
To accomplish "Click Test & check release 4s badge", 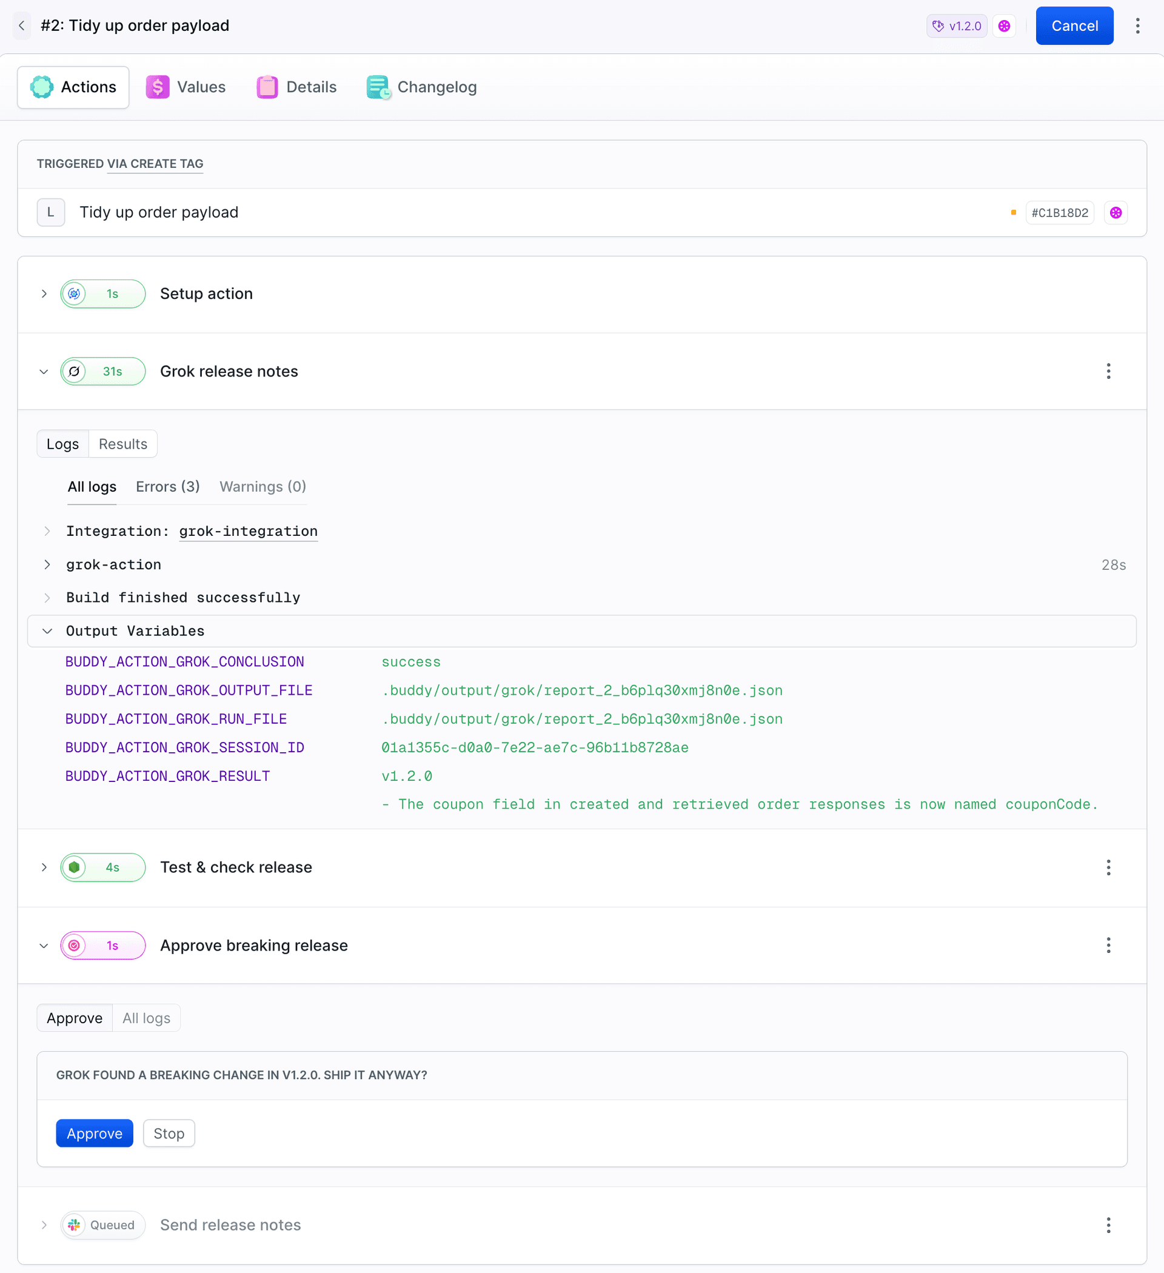I will [103, 867].
